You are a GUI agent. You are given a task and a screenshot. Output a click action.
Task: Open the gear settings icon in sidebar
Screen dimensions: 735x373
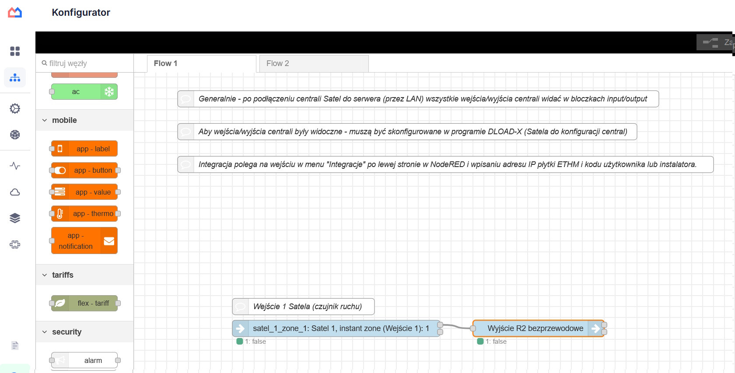15,108
